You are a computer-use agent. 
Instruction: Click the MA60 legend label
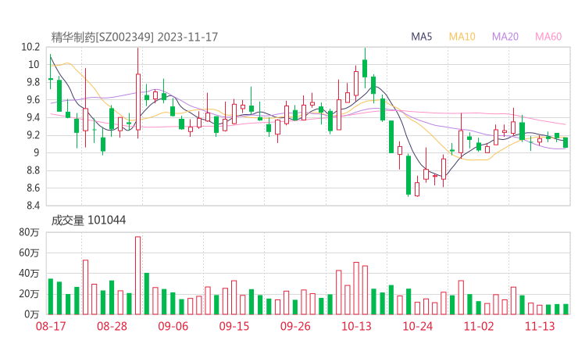(x=548, y=37)
